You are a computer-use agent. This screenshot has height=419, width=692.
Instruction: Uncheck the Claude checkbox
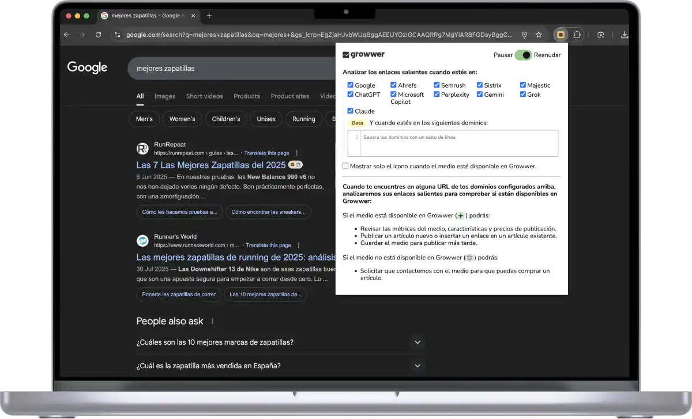coord(350,111)
